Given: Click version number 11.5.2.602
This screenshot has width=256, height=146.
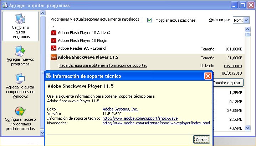Looking at the screenshot, I should (112, 114).
